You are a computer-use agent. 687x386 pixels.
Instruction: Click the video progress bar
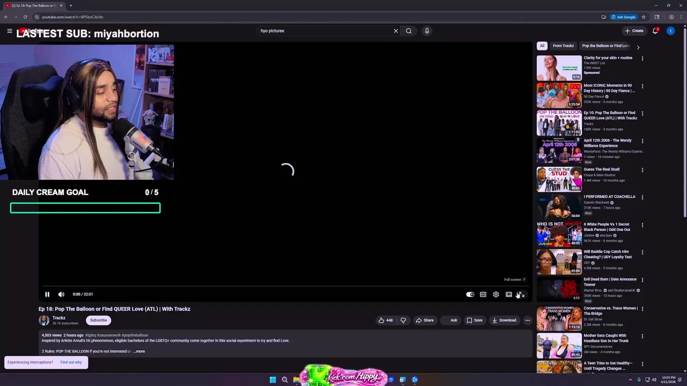click(x=285, y=287)
